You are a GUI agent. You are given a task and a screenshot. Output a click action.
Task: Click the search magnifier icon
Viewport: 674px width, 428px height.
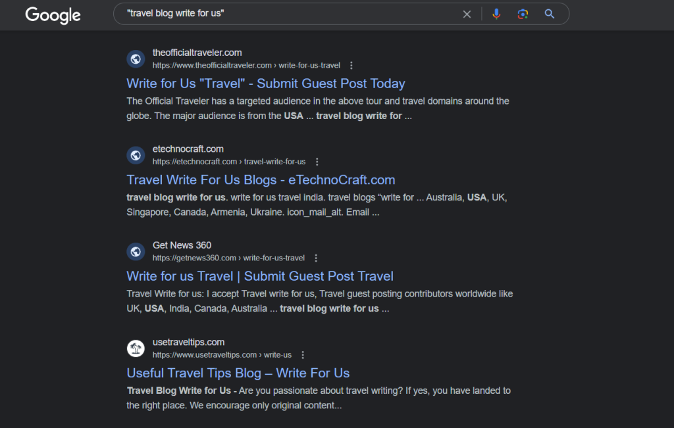pos(549,13)
